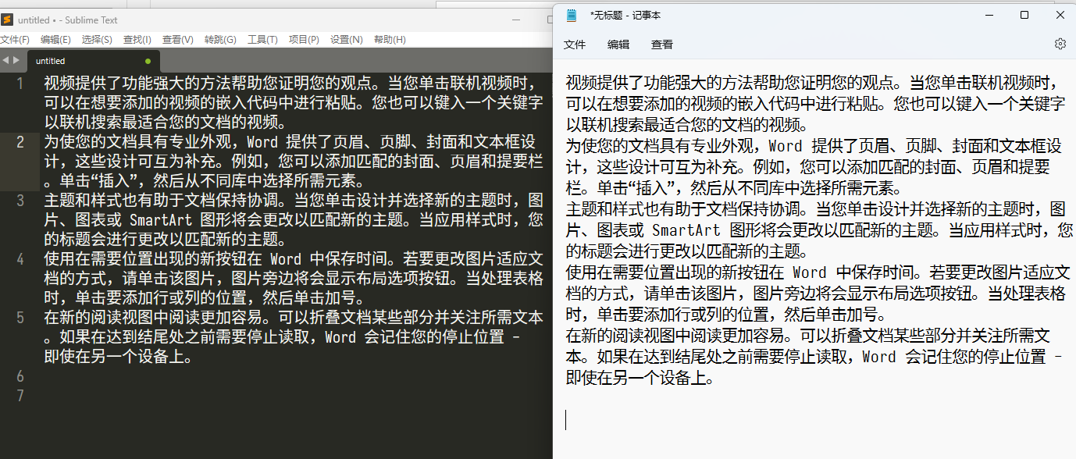Click line number 2 in Sublime gutter

(x=20, y=142)
